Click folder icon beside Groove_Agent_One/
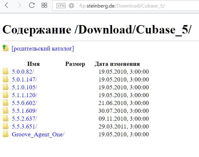The height and width of the screenshot is (157, 199). 6,134
